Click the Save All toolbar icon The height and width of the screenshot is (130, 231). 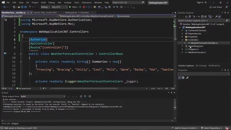(26, 7)
